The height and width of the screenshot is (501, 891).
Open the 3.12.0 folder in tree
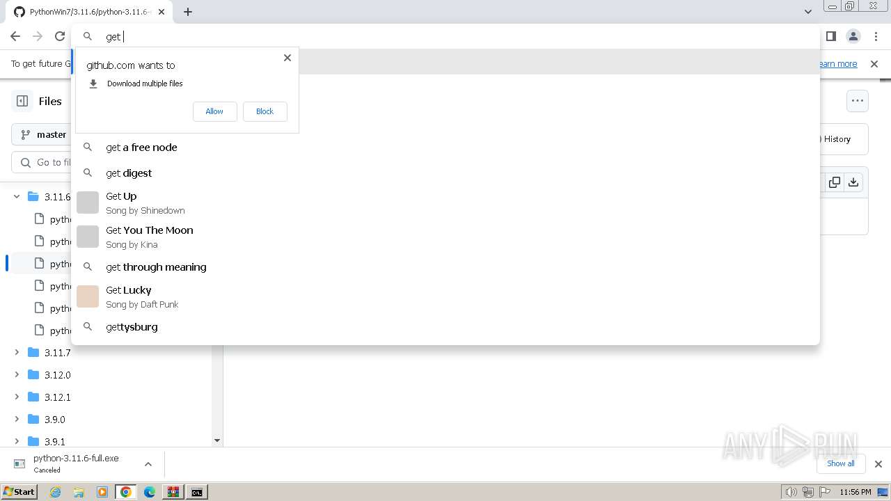57,375
